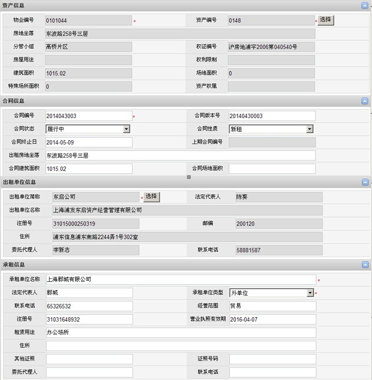Click the 租赁用途 input field

coord(180,332)
